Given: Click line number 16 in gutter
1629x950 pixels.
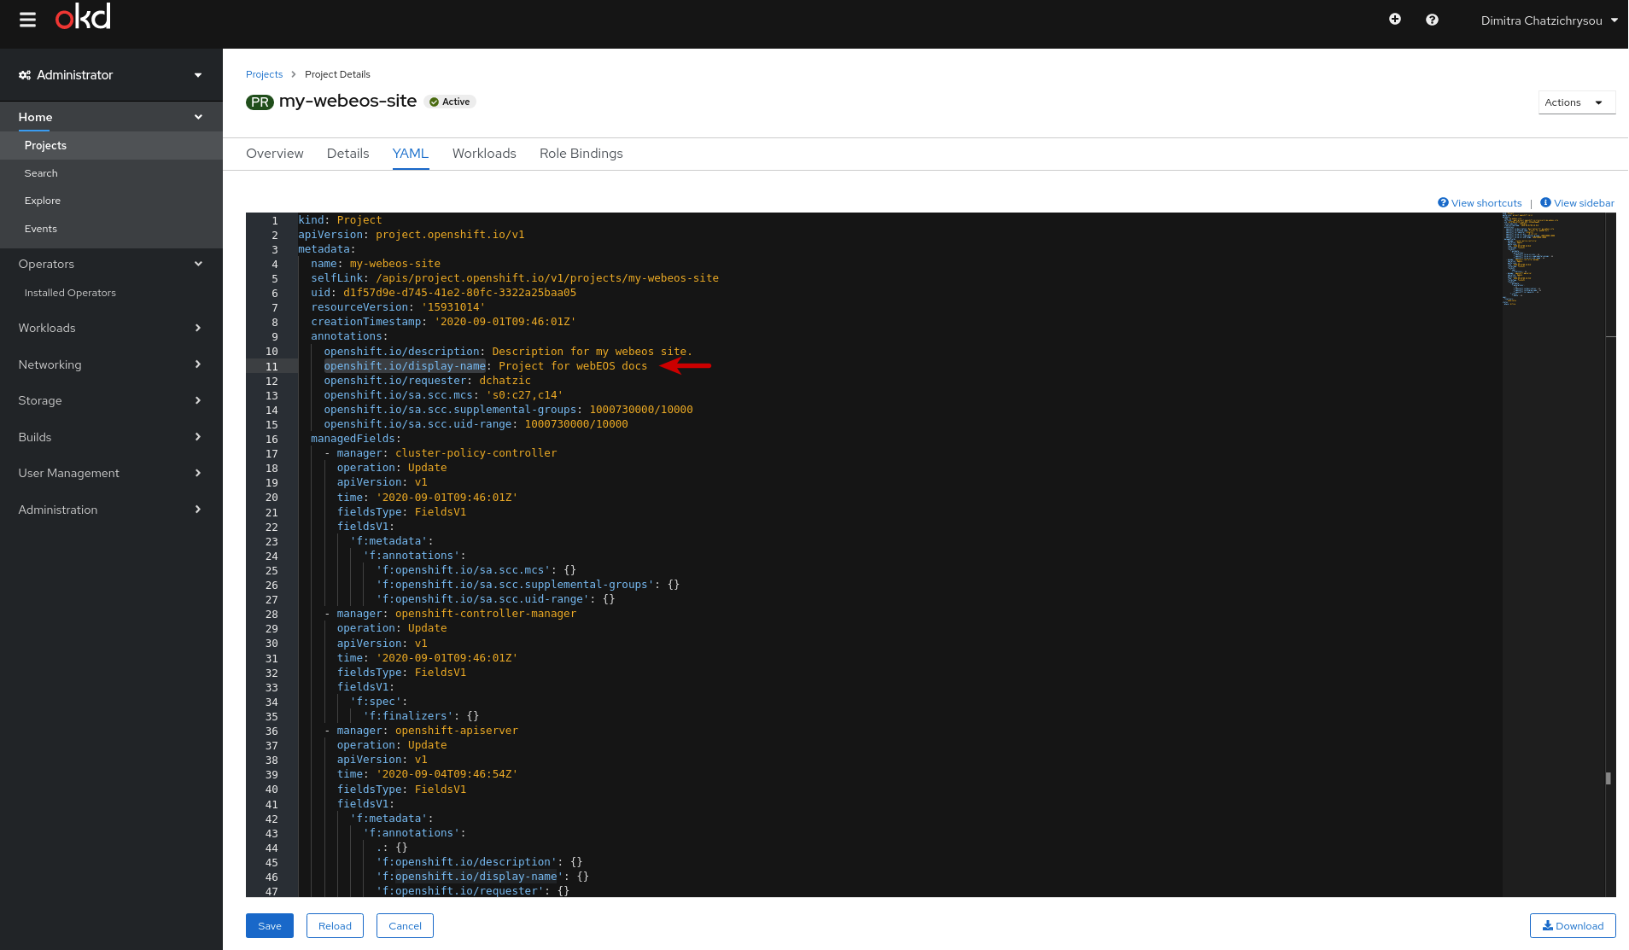Looking at the screenshot, I should tap(271, 440).
